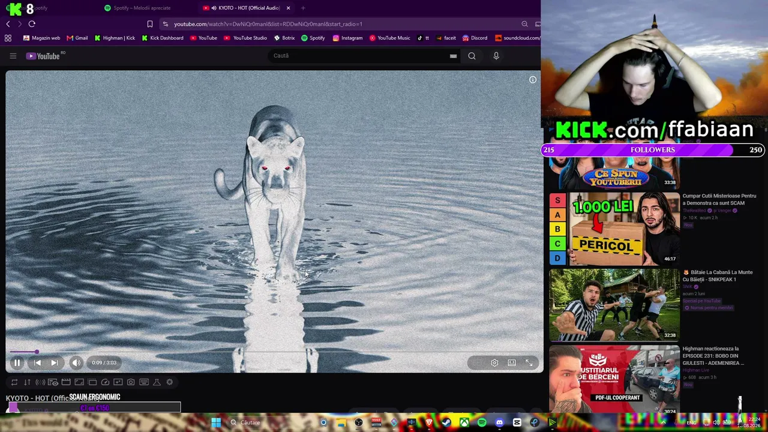Take a screenshot with camera icon

pos(131,382)
